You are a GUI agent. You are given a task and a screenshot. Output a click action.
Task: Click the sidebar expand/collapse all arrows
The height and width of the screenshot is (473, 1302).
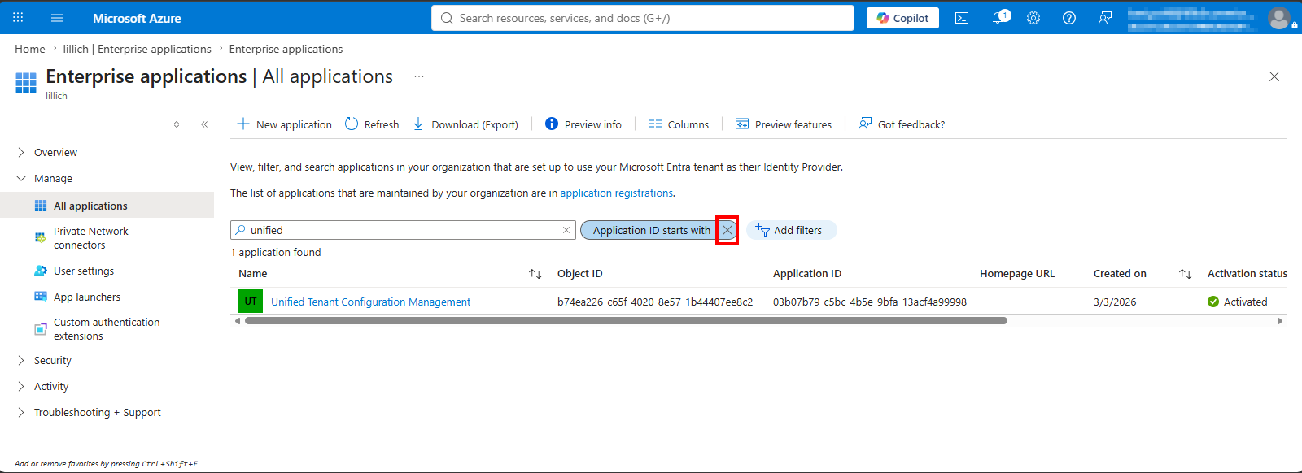(x=177, y=124)
